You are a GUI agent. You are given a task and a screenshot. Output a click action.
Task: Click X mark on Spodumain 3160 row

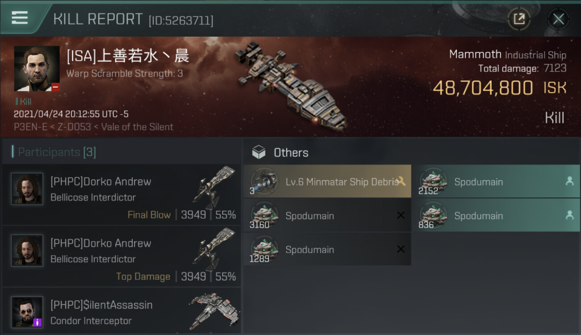coord(401,215)
